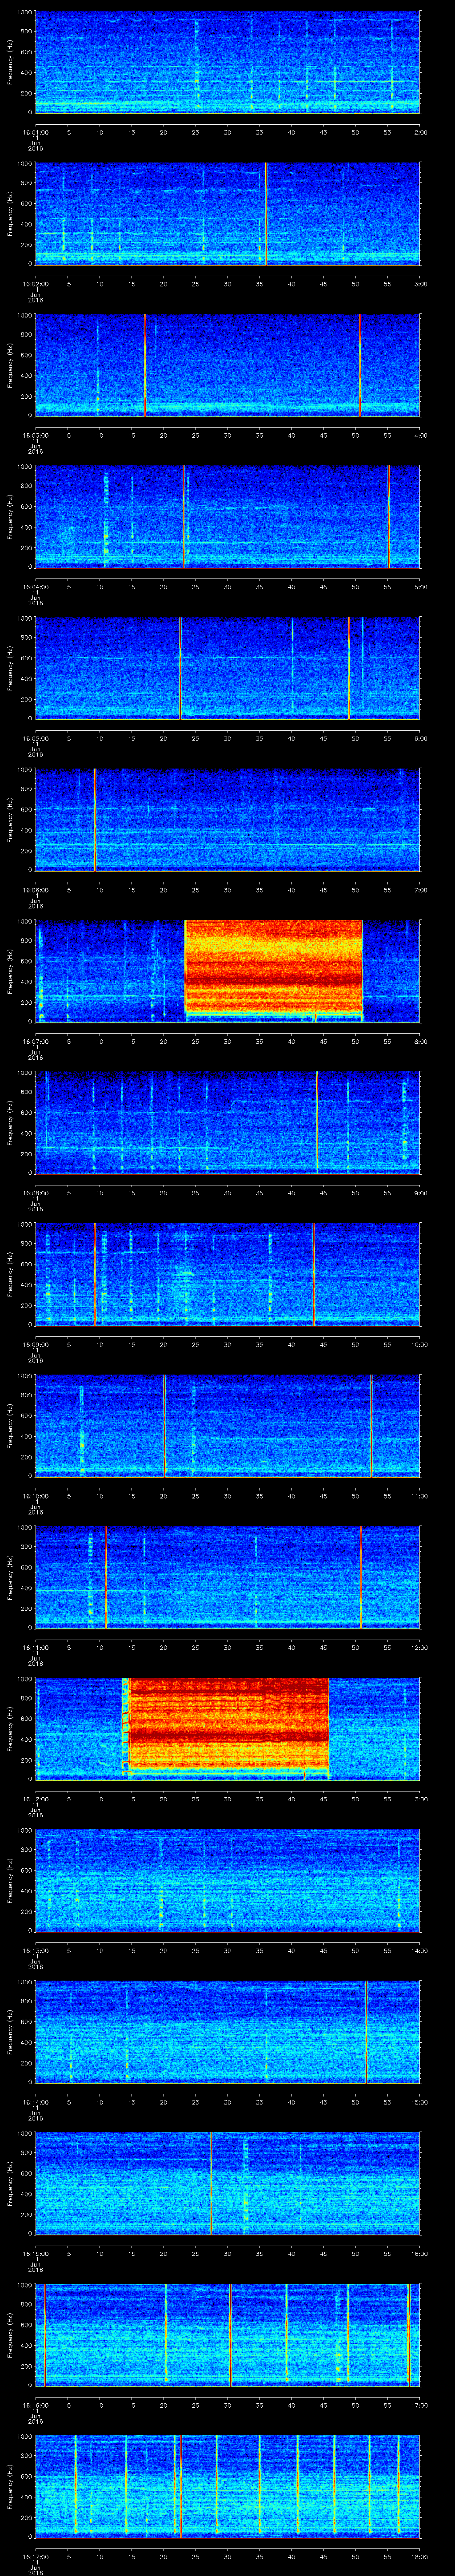Click the spectrogram panel starting at 16:08:00

point(227,1122)
